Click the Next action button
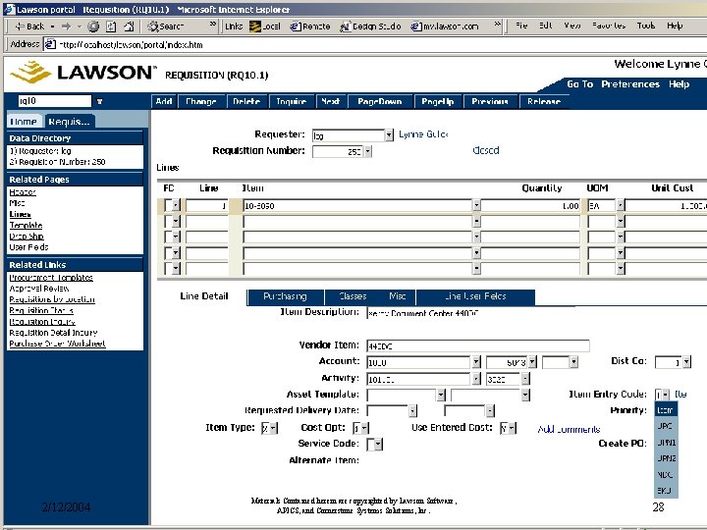The width and height of the screenshot is (707, 530). (x=331, y=101)
